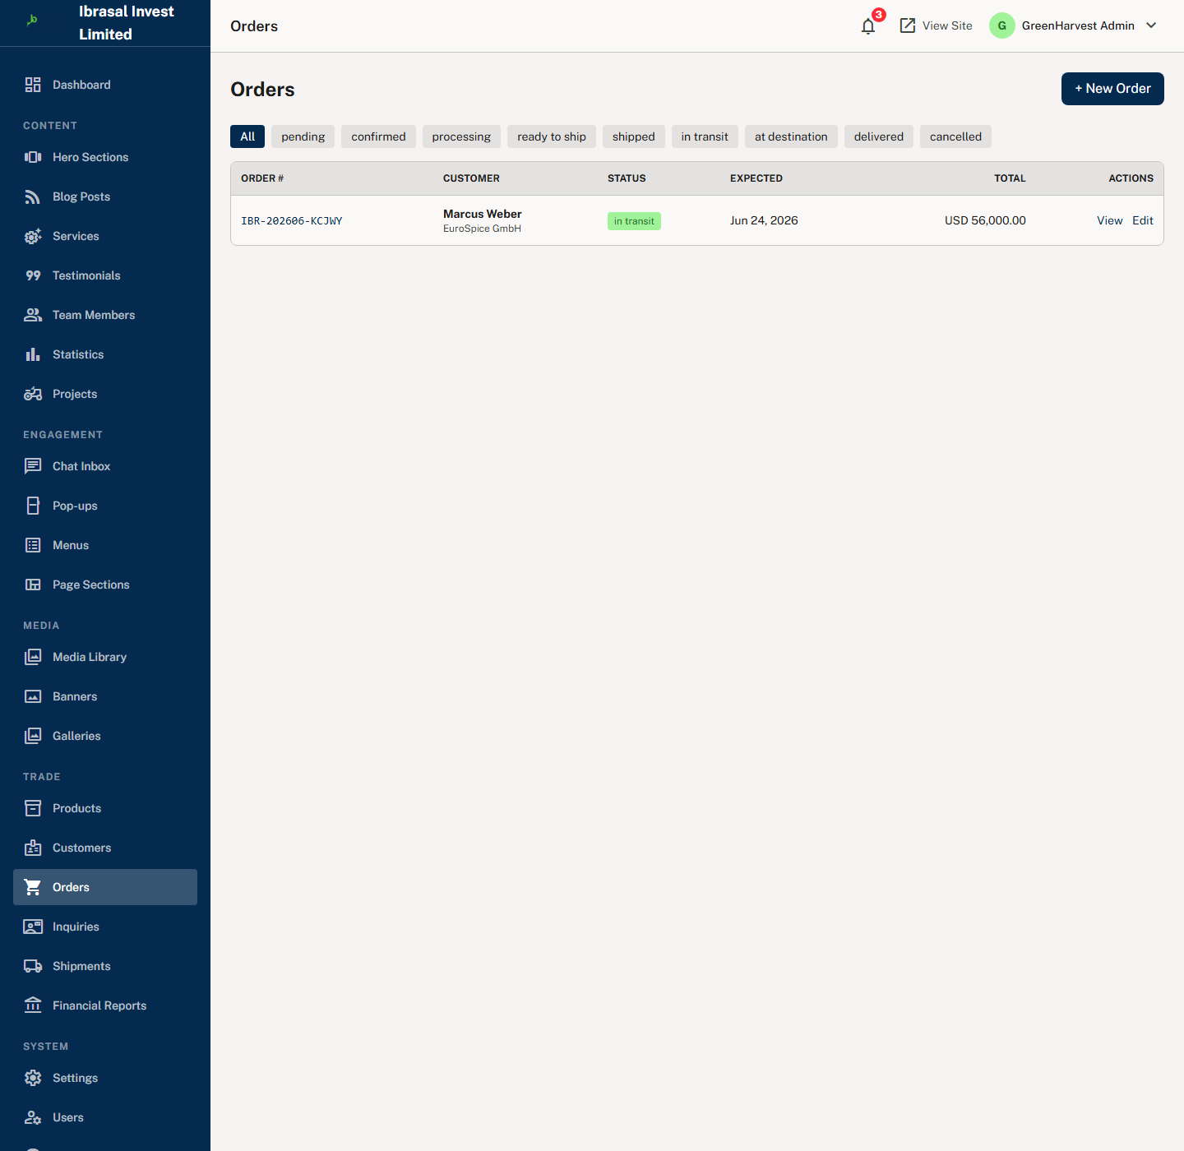Click the ORDER # column header
Viewport: 1184px width, 1151px height.
262,178
